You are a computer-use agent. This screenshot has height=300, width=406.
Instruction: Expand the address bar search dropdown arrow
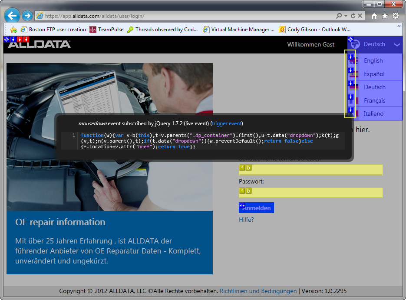(346, 16)
